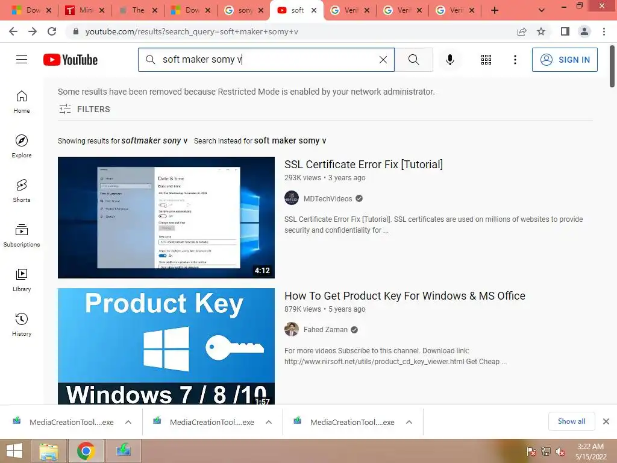The width and height of the screenshot is (617, 463).
Task: Run search with magnifier button
Action: [413, 60]
